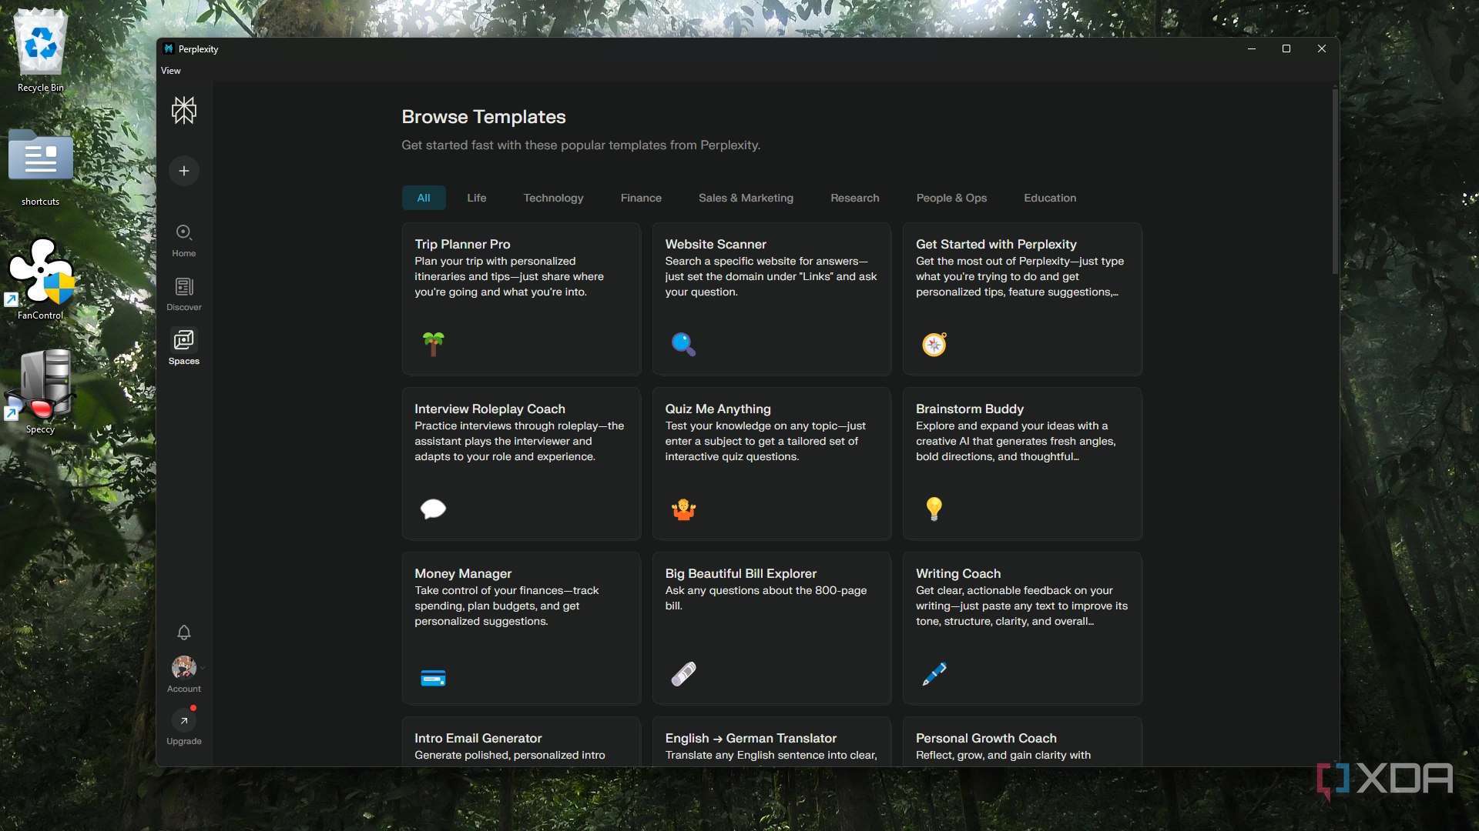
Task: Click the bandage icon in Big Beautiful Bill Explorer
Action: [683, 673]
